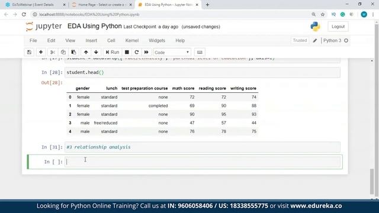Viewport: 379px width, 213px height.
Task: Click the green circular extension icon
Action: 342,14
